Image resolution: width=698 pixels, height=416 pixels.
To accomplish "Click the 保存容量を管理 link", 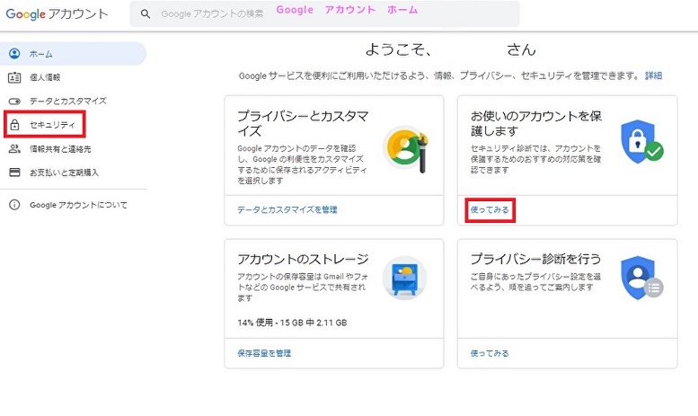I will click(x=264, y=353).
